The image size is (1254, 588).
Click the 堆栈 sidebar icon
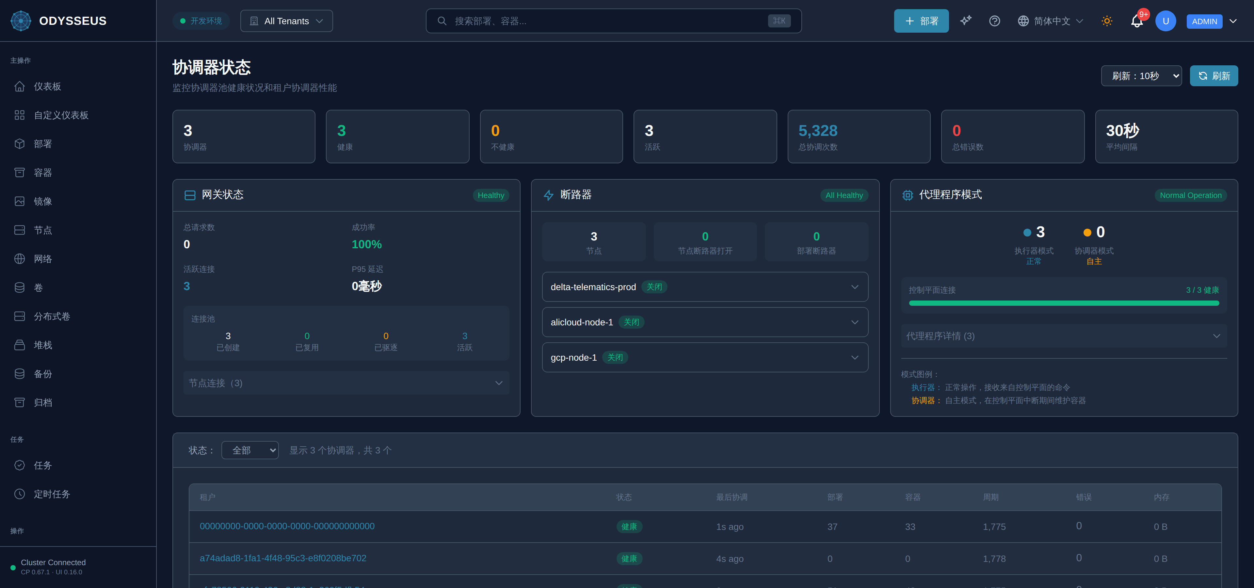(20, 345)
